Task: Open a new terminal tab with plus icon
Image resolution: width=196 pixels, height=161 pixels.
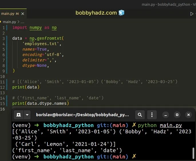Action: 19,114
